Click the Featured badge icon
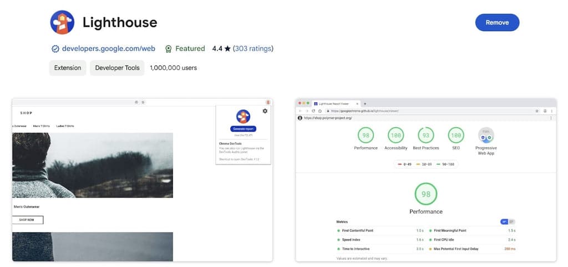Viewport: 568px width, 267px height. pyautogui.click(x=168, y=49)
